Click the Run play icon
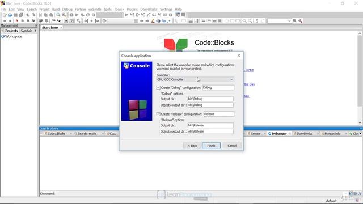363x204 pixels. coord(77,15)
